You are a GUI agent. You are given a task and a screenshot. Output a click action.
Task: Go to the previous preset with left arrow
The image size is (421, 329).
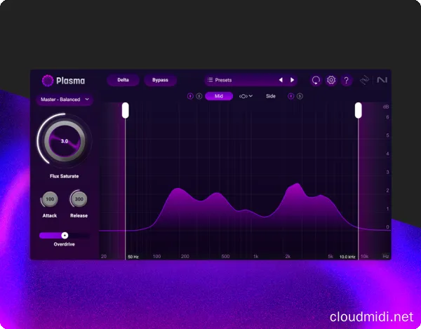click(x=281, y=80)
